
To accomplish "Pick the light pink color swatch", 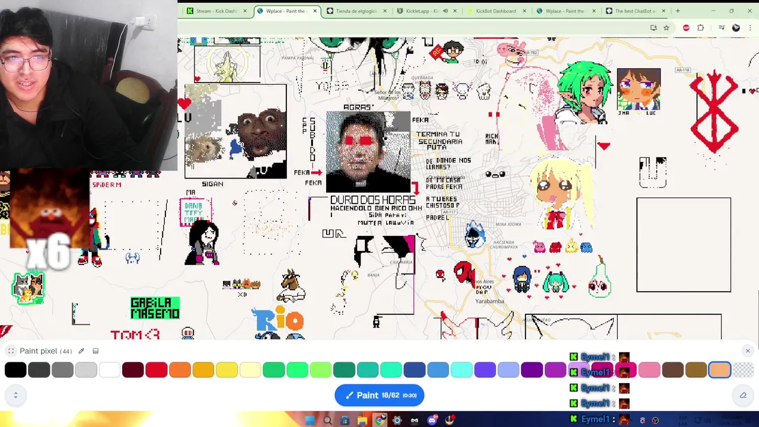I will tap(649, 370).
